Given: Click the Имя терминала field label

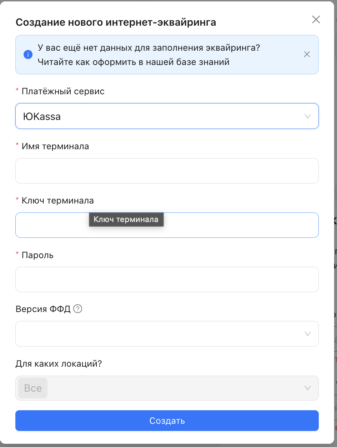Looking at the screenshot, I should pyautogui.click(x=55, y=146).
